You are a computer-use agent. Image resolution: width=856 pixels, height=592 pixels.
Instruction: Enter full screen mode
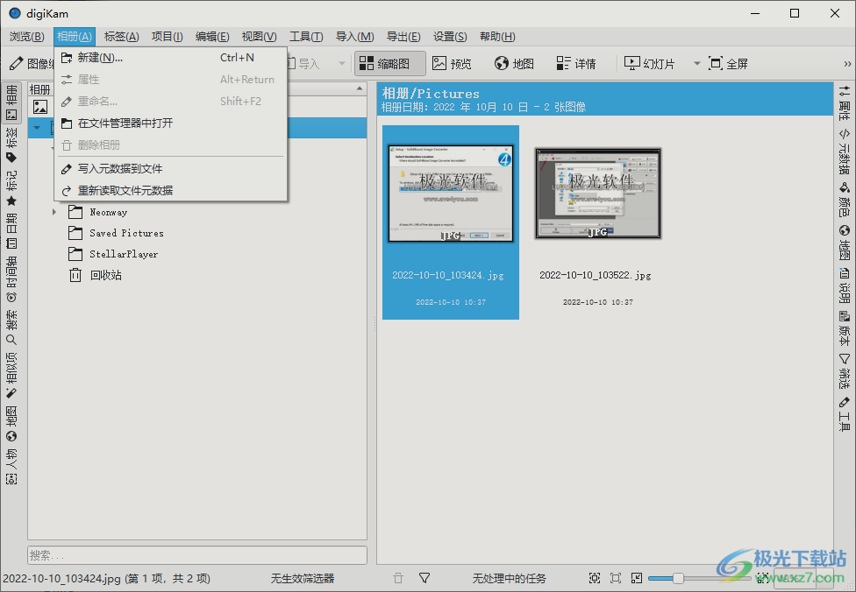pyautogui.click(x=728, y=63)
